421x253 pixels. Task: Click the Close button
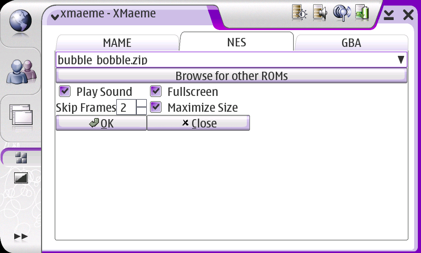198,123
